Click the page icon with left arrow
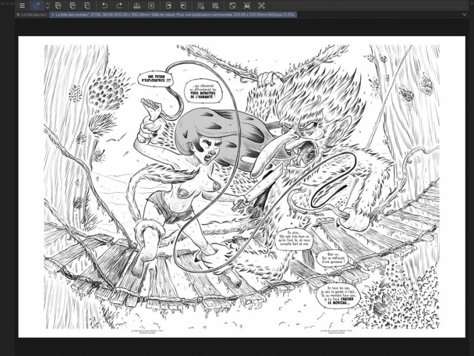 [183, 5]
